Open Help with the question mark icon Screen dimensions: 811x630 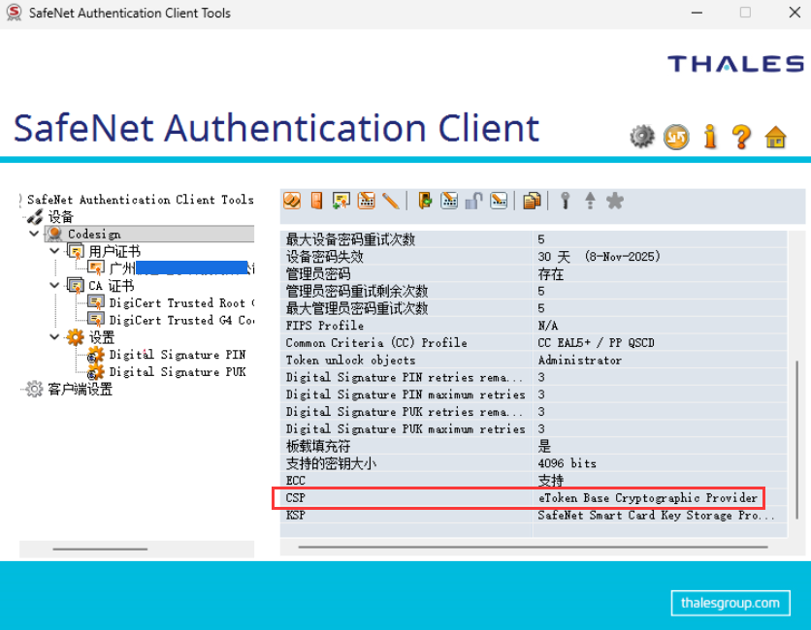tap(742, 137)
